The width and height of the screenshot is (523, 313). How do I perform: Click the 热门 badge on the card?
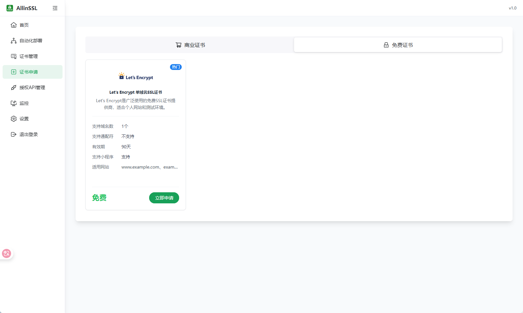pos(176,67)
